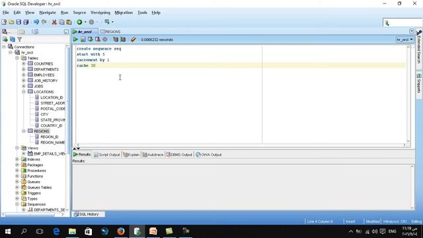
Task: Click the Run Script icon in worksheet toolbar
Action: coord(83,40)
